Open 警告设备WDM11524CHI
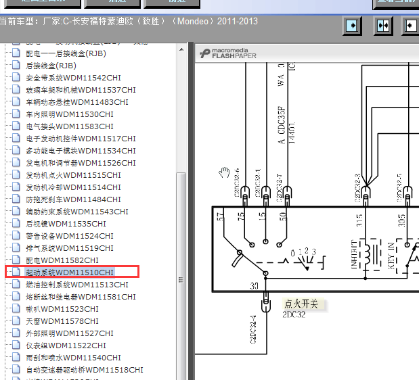Viewport: 419px width, 380px height. (x=70, y=236)
